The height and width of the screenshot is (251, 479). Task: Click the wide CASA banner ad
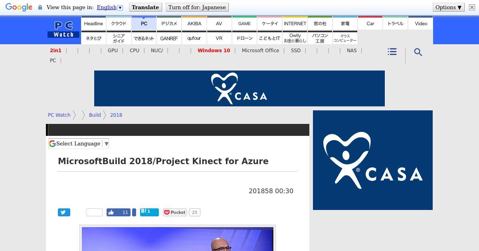239,88
